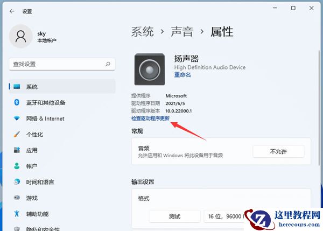Maximize the settings window
Image resolution: width=323 pixels, height=231 pixels.
click(293, 8)
